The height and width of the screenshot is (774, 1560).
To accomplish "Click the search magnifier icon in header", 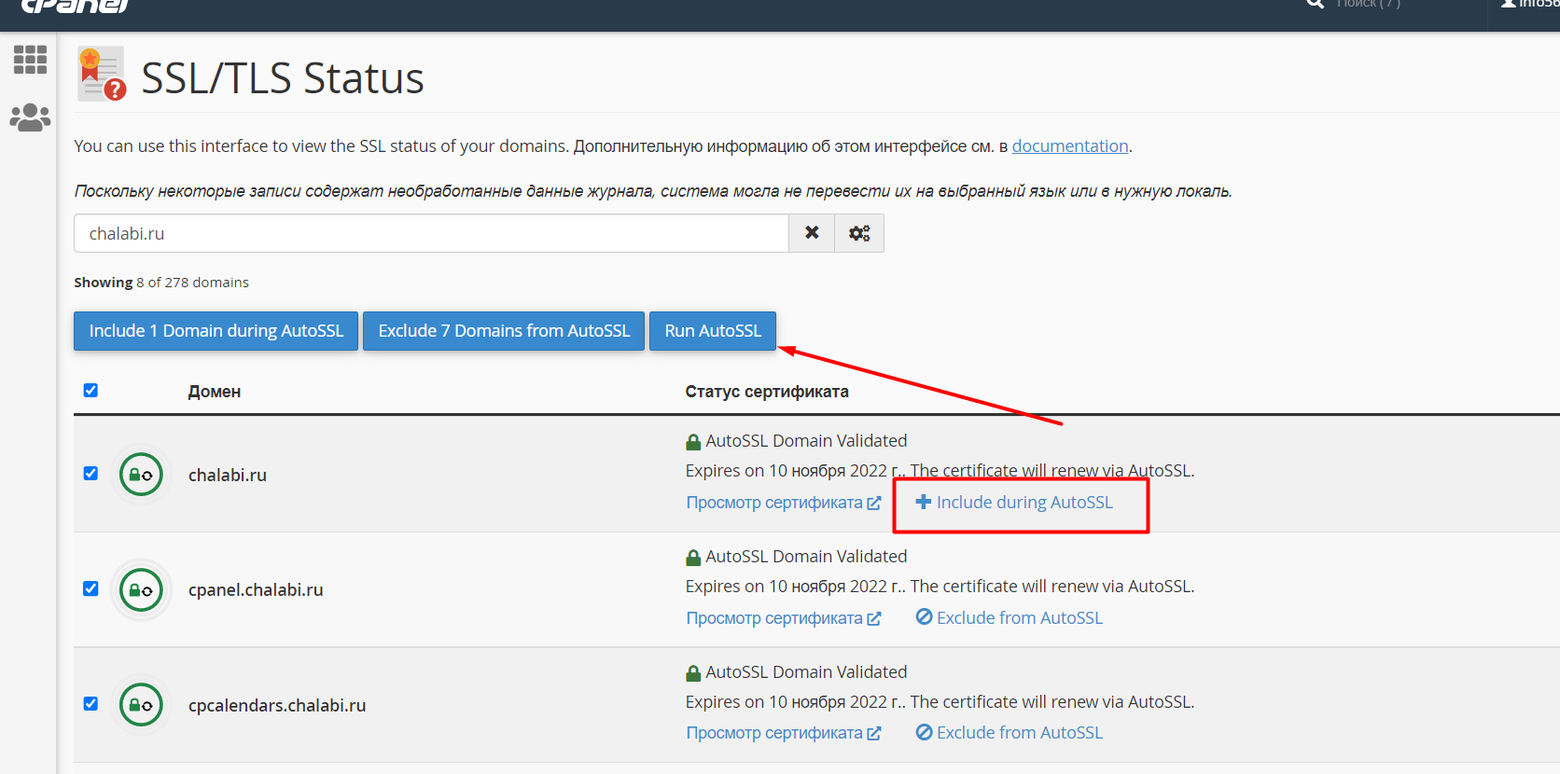I will [1316, 4].
